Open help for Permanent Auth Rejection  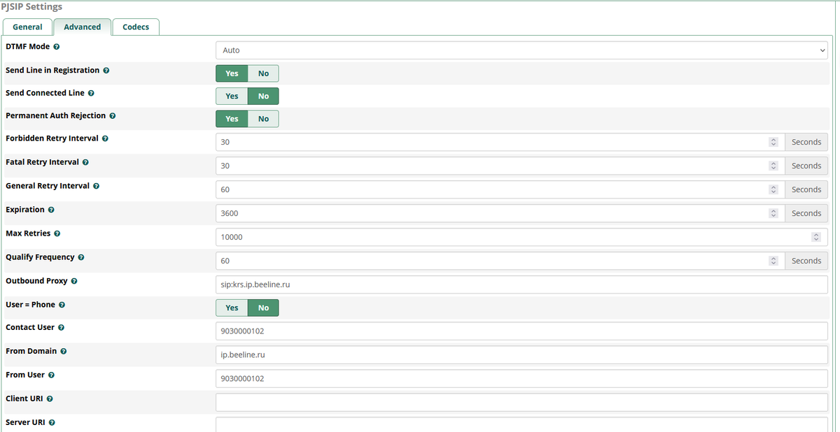click(113, 115)
